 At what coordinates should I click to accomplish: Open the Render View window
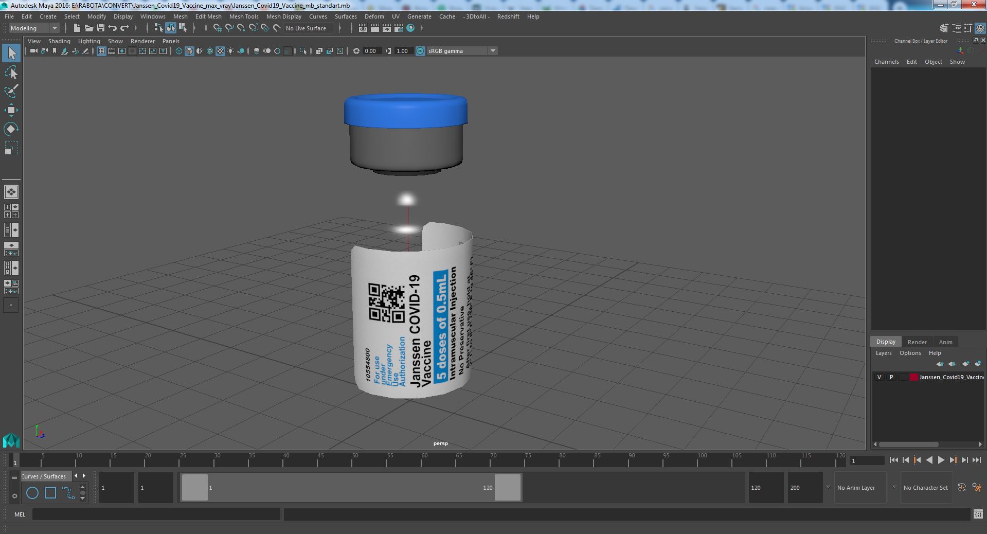coord(363,28)
